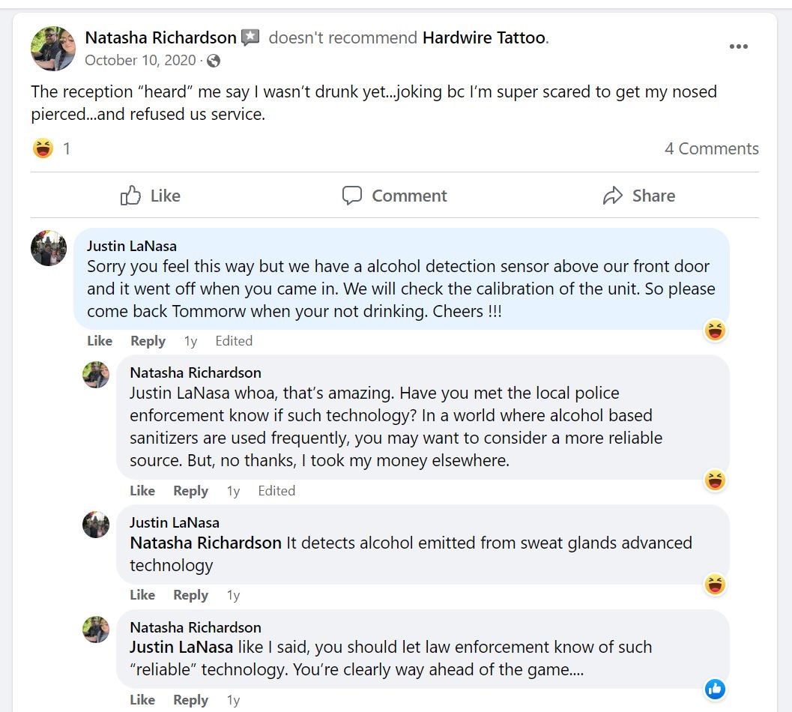
Task: Expand the 4 Comments thread
Action: (x=711, y=148)
